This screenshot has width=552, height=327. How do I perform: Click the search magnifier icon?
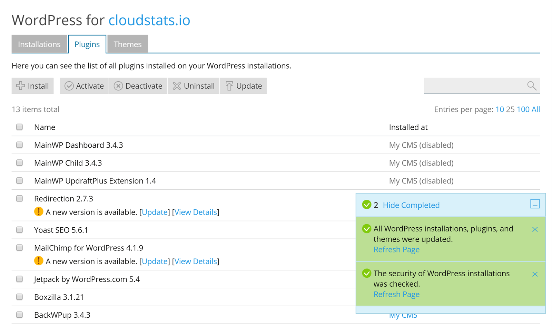tap(531, 86)
